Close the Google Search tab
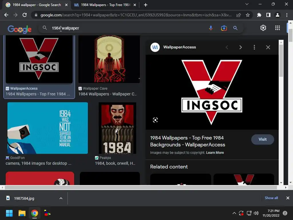Viewport: 293px width, 220px height. [x=66, y=5]
